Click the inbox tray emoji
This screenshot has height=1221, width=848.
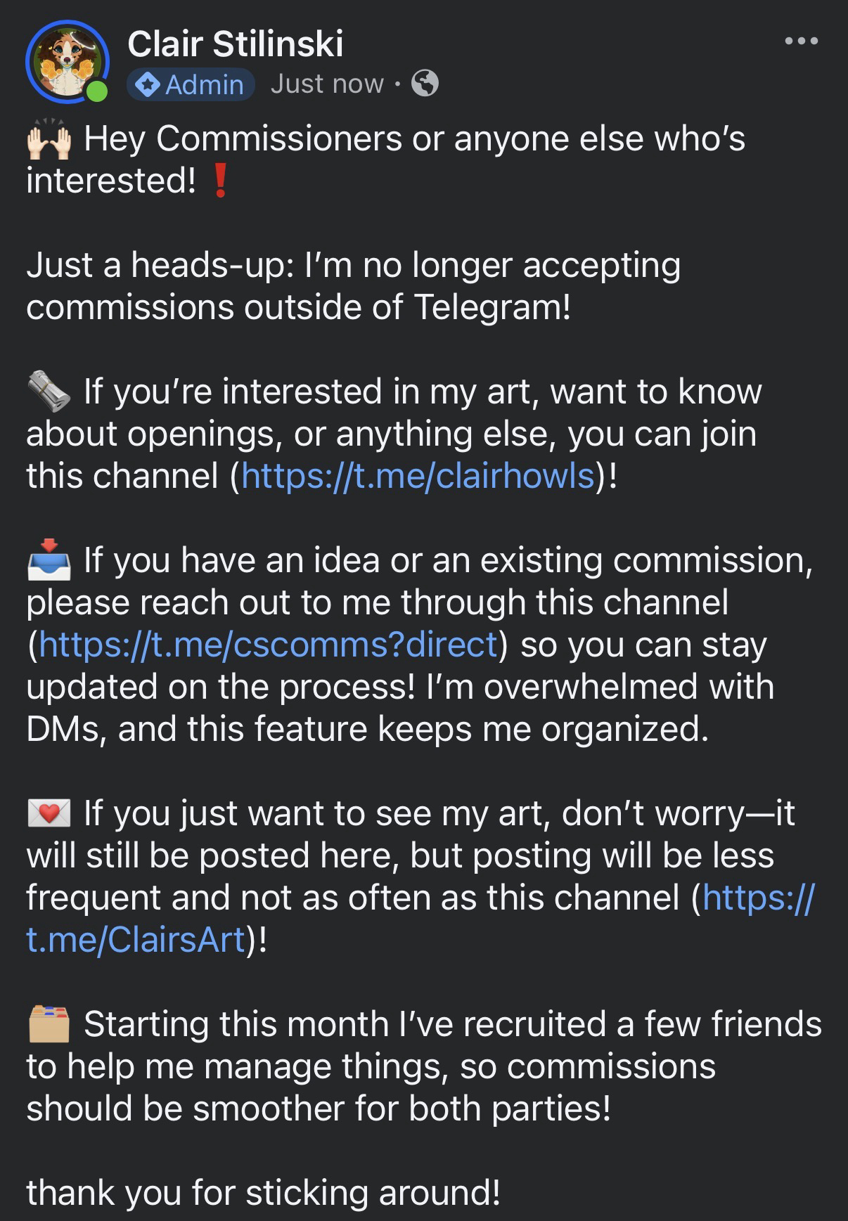(x=49, y=561)
